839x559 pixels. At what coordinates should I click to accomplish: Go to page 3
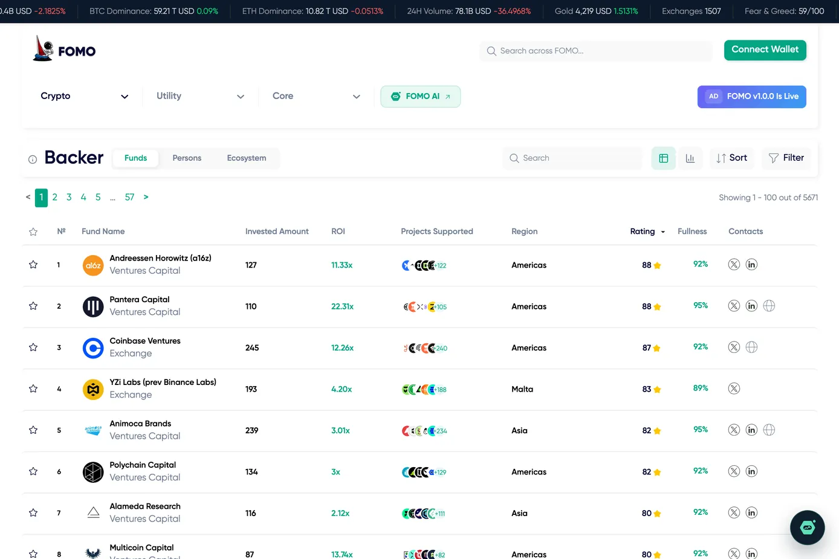coord(69,197)
